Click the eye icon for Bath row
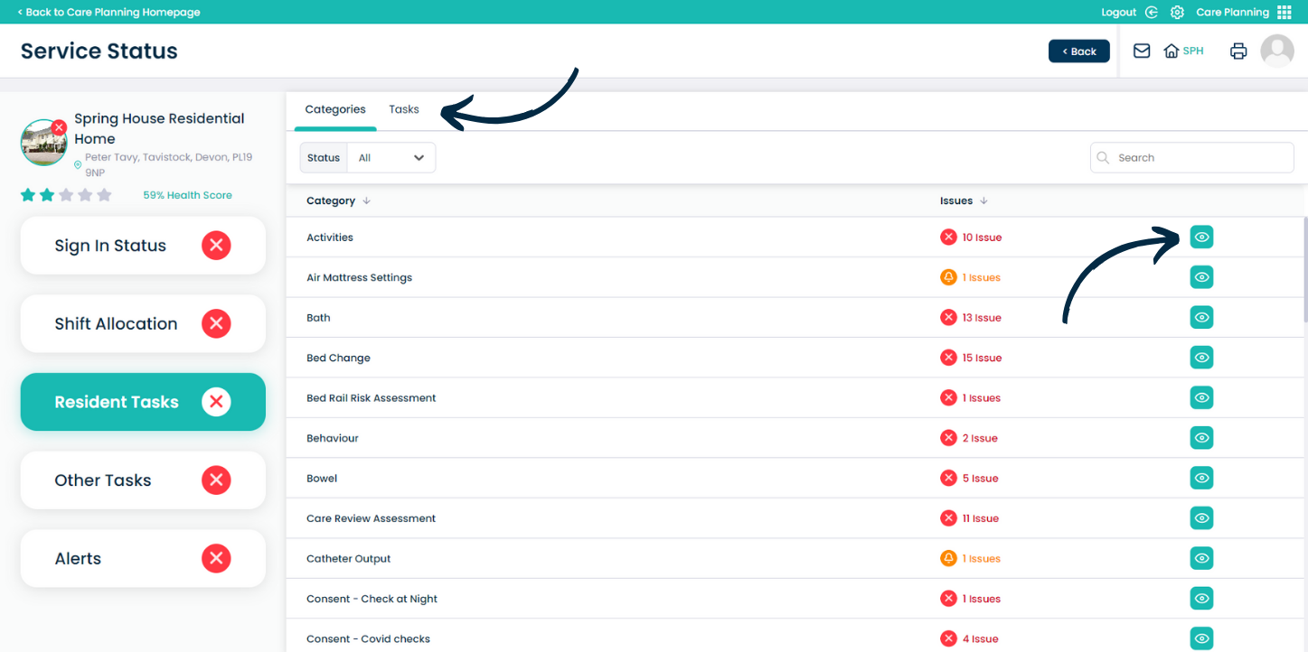The image size is (1308, 652). [x=1201, y=318]
